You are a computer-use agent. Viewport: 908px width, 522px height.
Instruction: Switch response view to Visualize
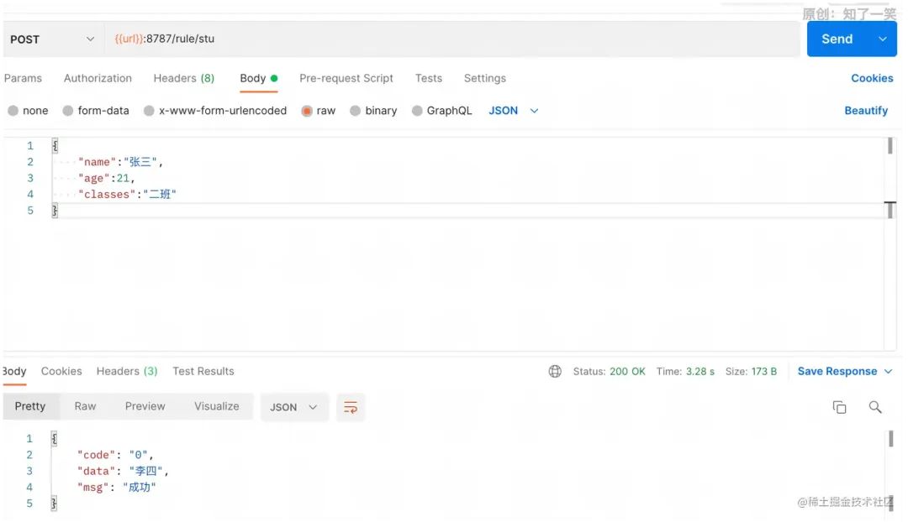pyautogui.click(x=217, y=406)
